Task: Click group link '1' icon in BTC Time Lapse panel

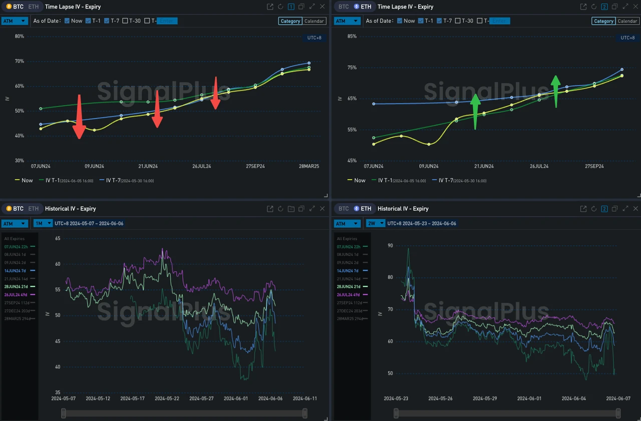Action: coord(291,7)
